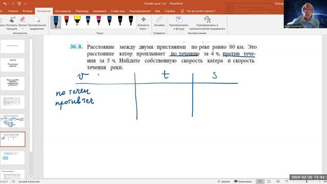Viewport: 327px width, 184px height.
Task: Click the thumbnail pane scroll-down arrow
Action: (x=31, y=177)
